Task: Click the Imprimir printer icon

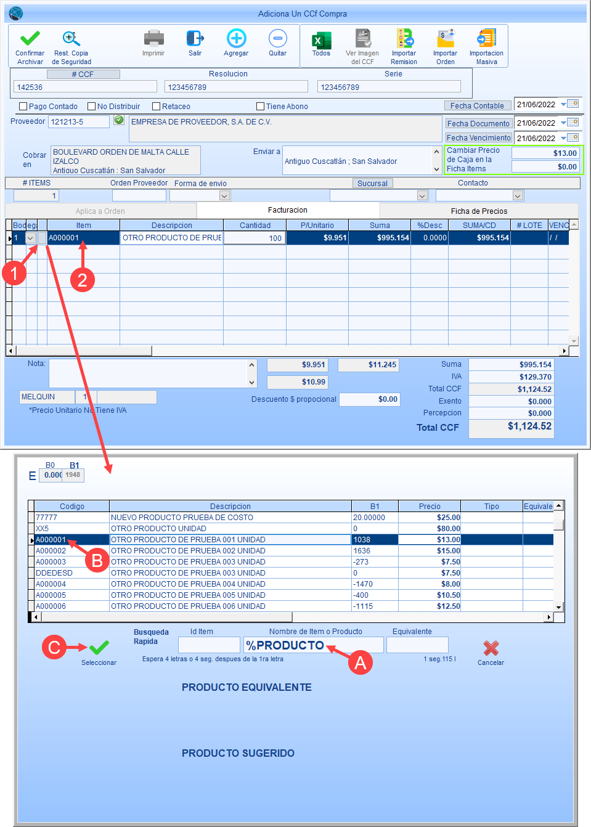Action: (x=153, y=39)
